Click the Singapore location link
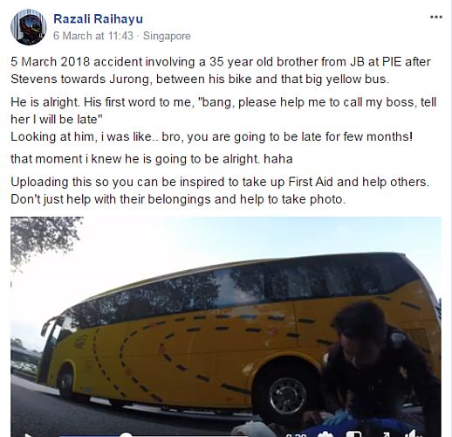The width and height of the screenshot is (452, 437). [167, 36]
